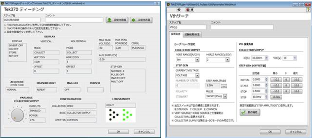Click the stepper arrows of IC(A) field
This screenshot has height=139, width=312.
(x=267, y=58)
